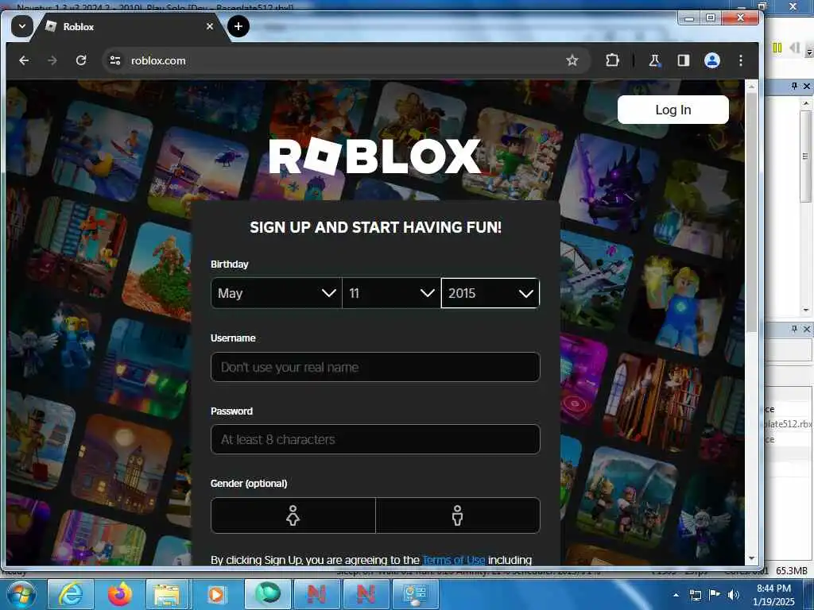The width and height of the screenshot is (814, 610).
Task: Launch Internet Explorer from the taskbar
Action: coord(71,594)
